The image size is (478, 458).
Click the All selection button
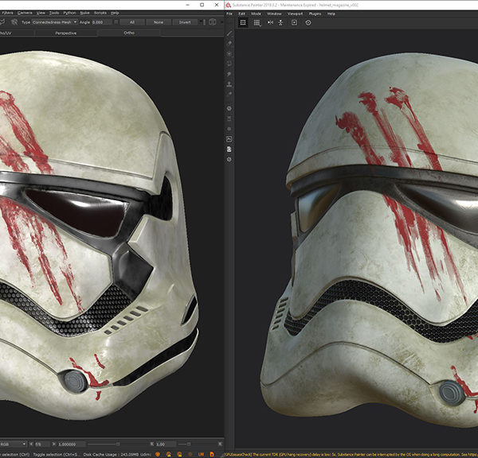(132, 22)
